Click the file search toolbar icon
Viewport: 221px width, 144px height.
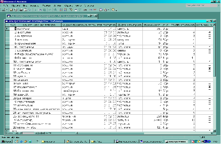pyautogui.click(x=16, y=10)
